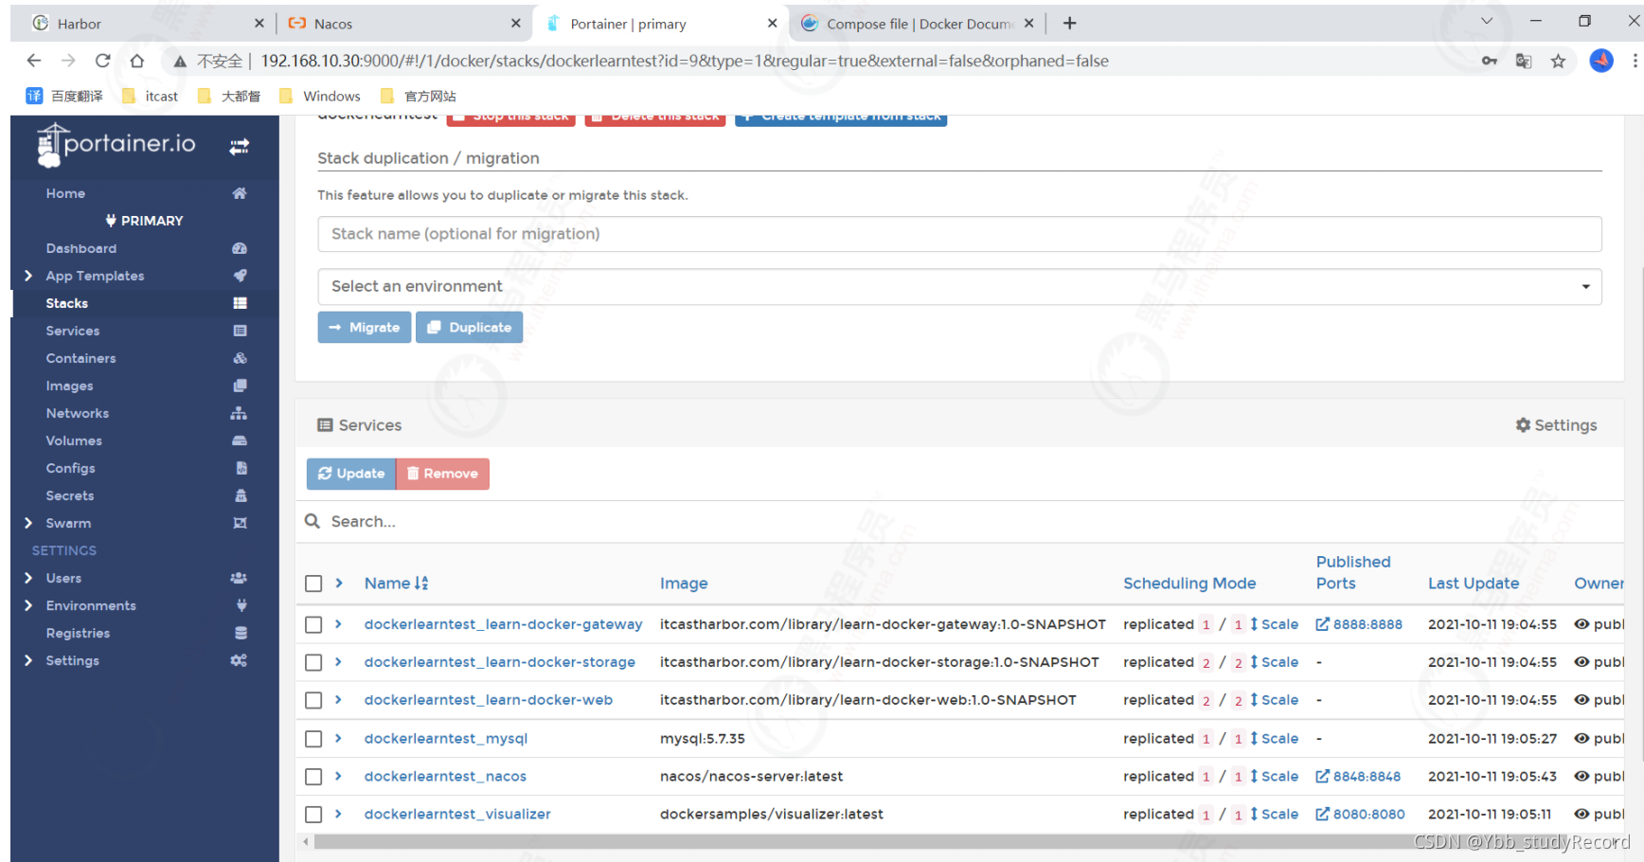The image size is (1644, 862).
Task: Click the Stacks list icon
Action: point(240,303)
